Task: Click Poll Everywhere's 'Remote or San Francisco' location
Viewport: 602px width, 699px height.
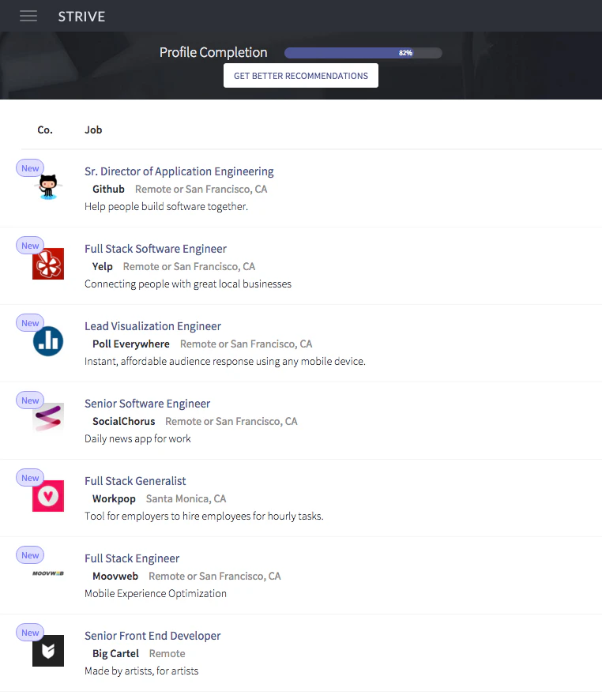Action: coord(246,344)
